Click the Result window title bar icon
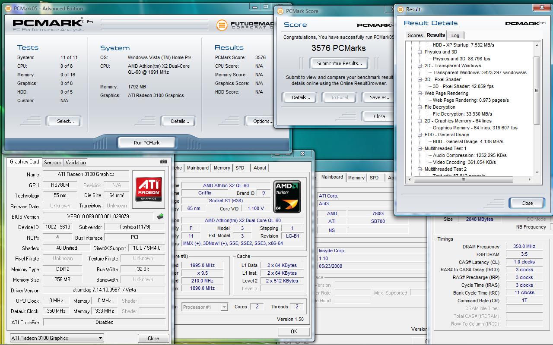This screenshot has height=345, width=553. (400, 9)
